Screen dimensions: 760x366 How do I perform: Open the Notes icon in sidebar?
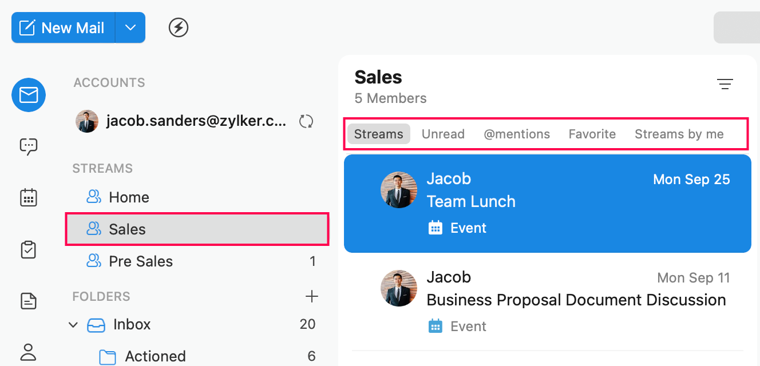[x=29, y=300]
